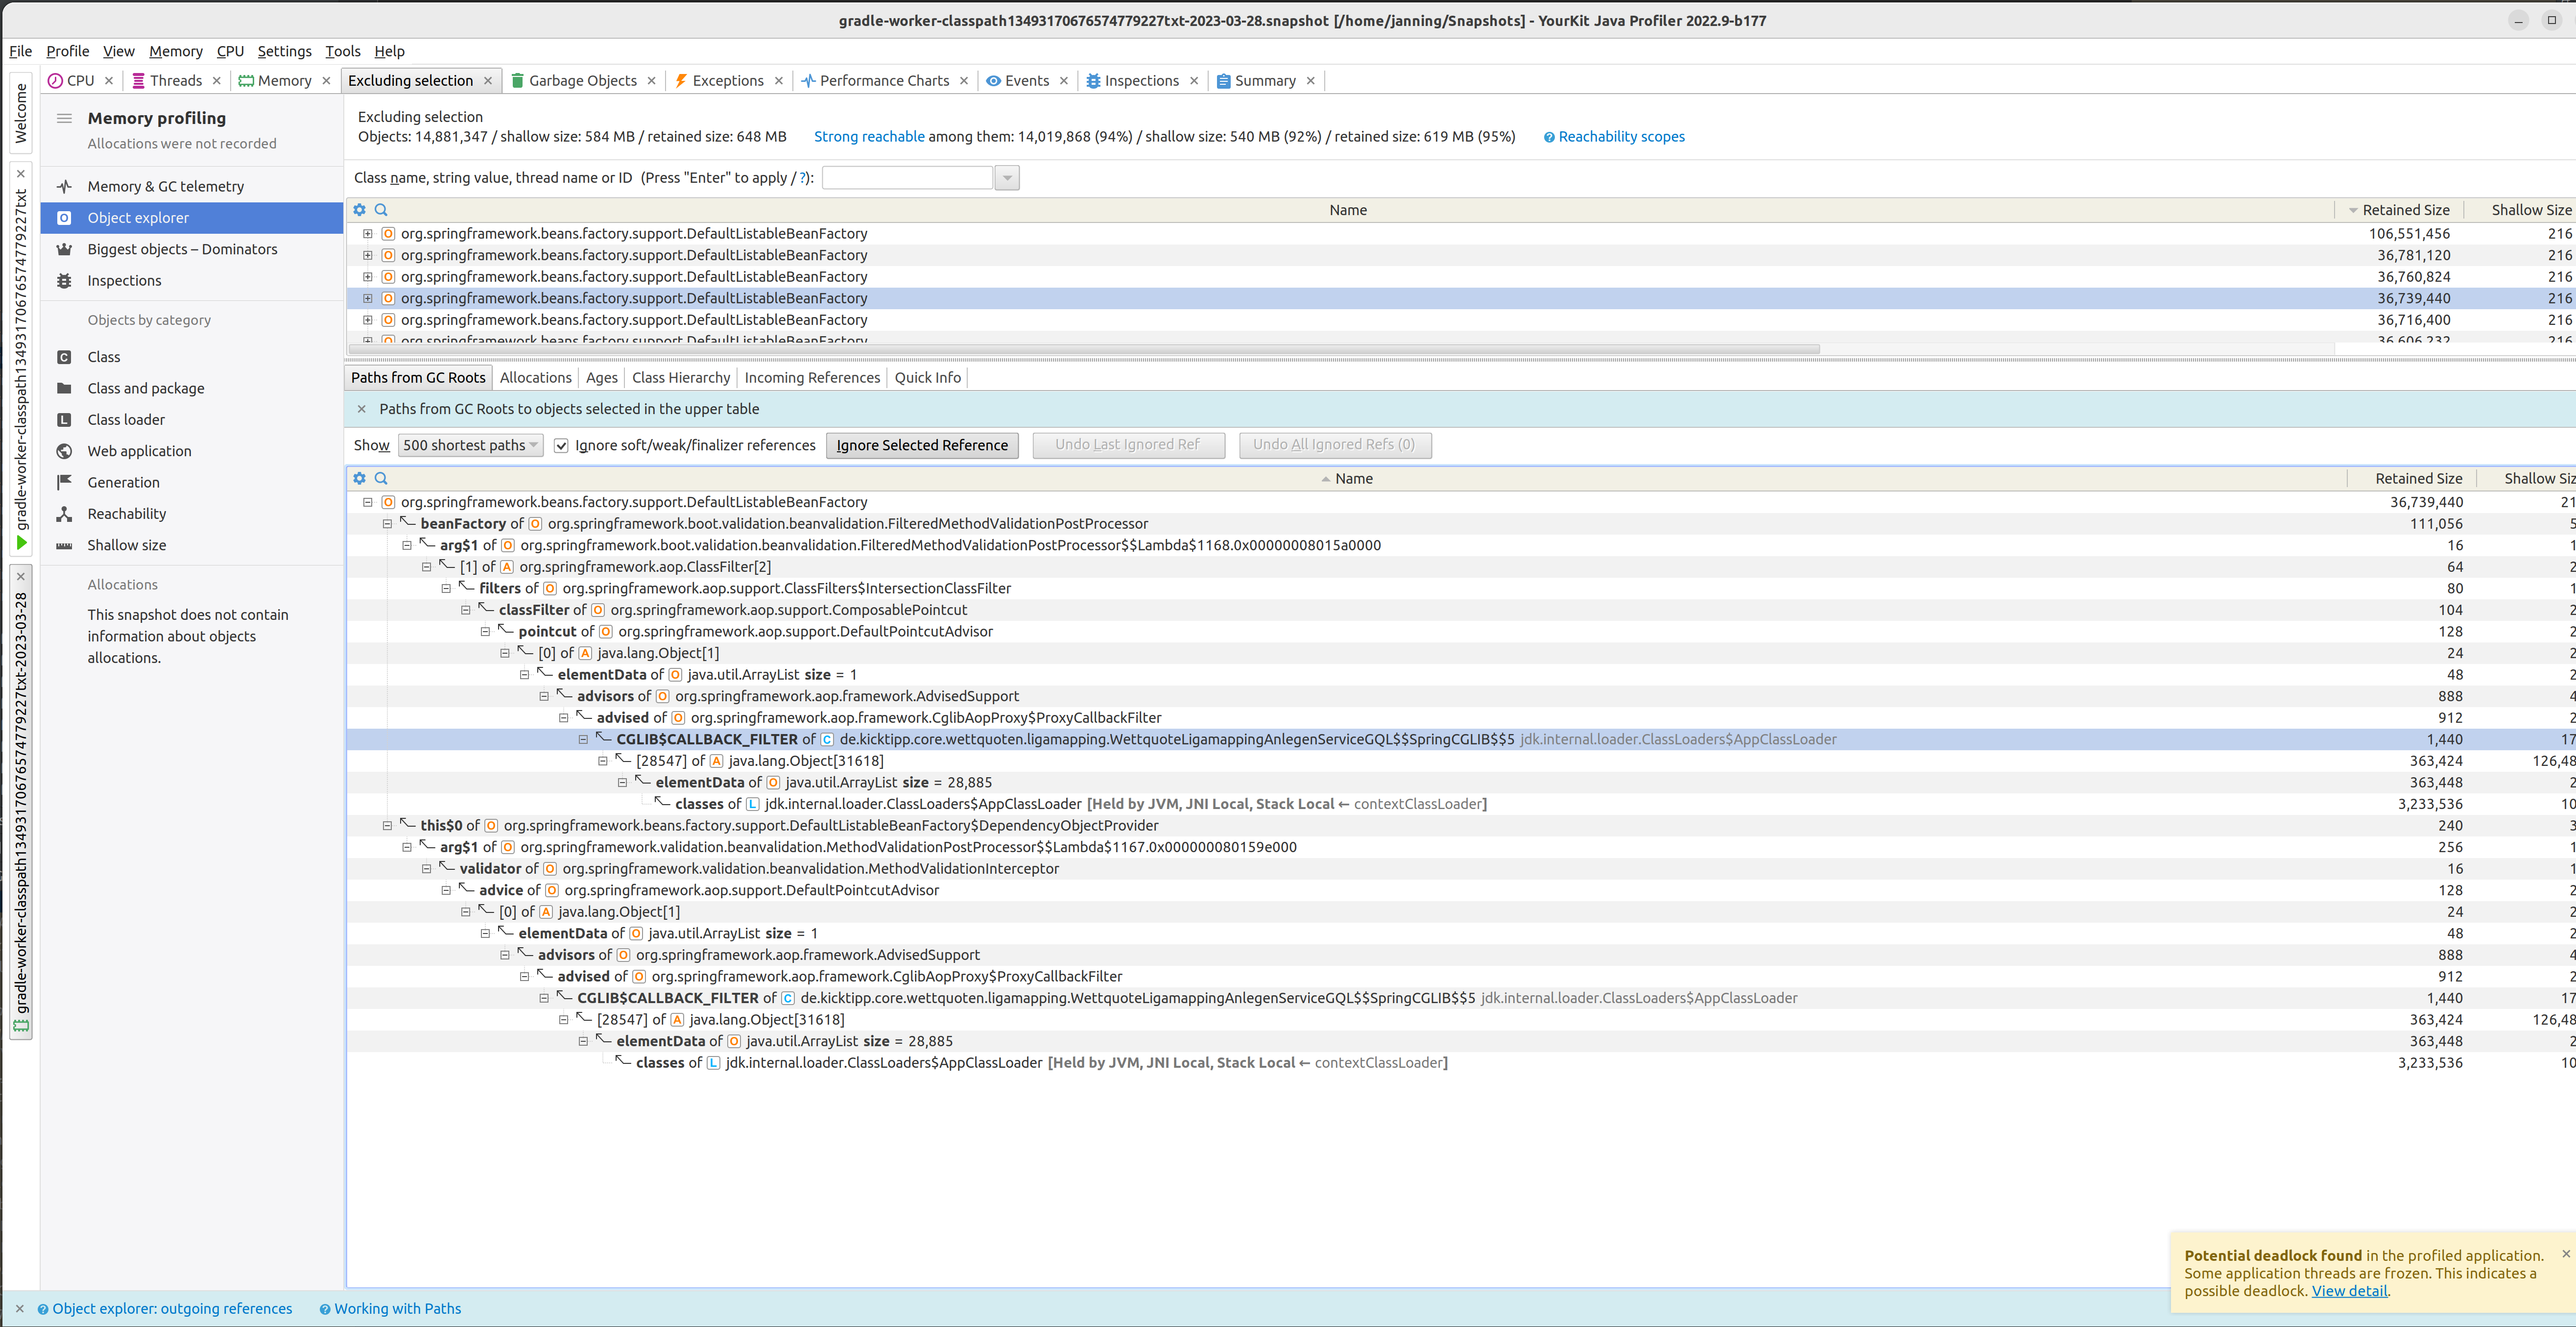The image size is (2576, 1327).
Task: Switch to the Events tab
Action: pos(1018,81)
